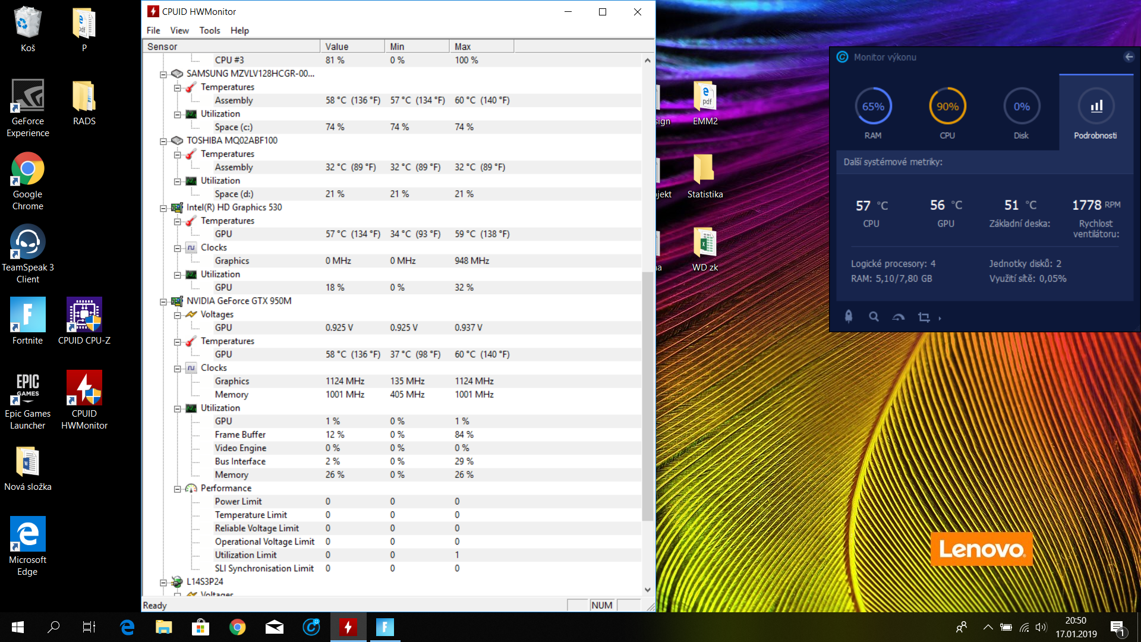
Task: Collapse the NVIDIA GeForce GTX 950M node
Action: (x=163, y=301)
